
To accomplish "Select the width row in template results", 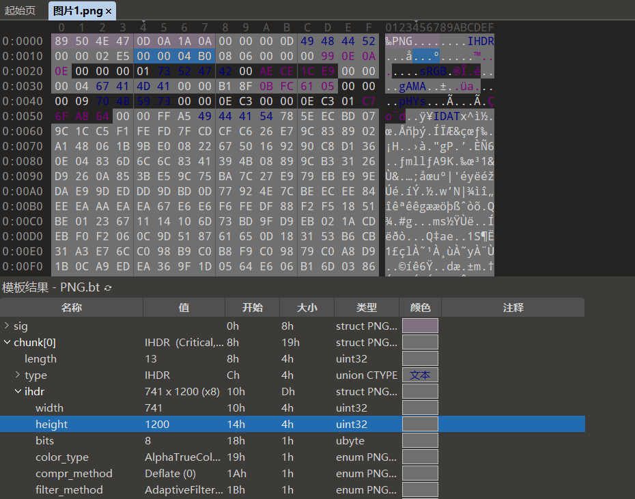I will [292, 408].
